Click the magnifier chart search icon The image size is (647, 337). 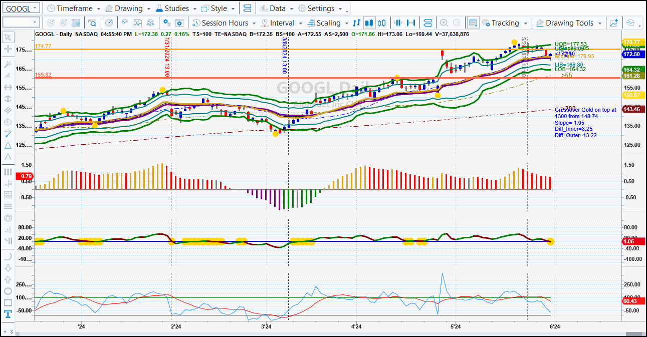pos(92,23)
